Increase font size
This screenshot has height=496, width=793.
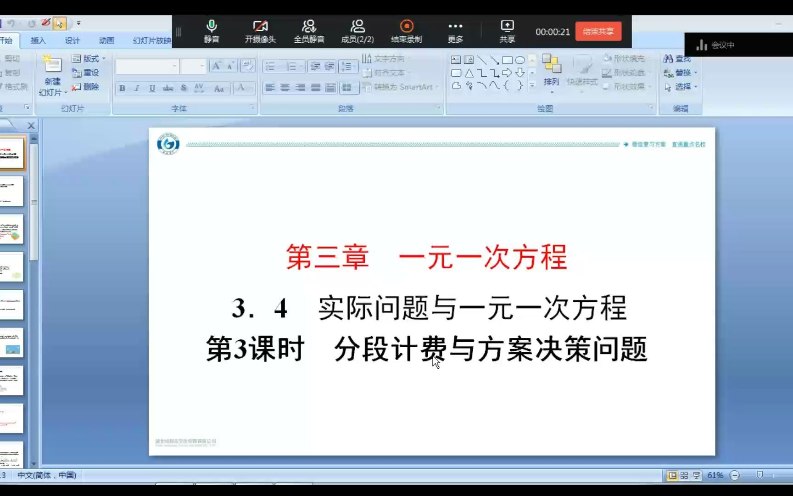pyautogui.click(x=216, y=66)
